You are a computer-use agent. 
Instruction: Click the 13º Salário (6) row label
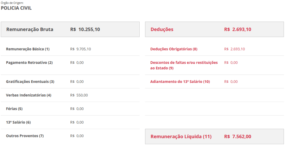coord(18,122)
